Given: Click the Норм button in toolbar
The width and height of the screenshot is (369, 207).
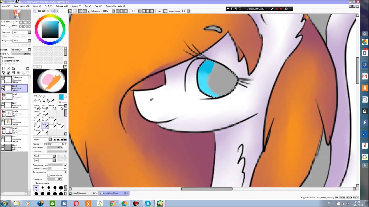Looking at the screenshot, I should coord(159,11).
